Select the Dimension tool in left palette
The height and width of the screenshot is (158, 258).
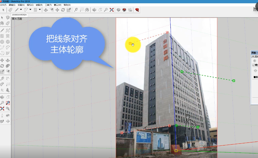pyautogui.click(x=8, y=79)
